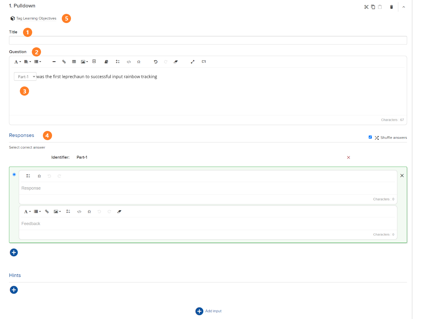Open math editor in Feedback toolbar
Image resolution: width=428 pixels, height=319 pixels.
click(68, 212)
